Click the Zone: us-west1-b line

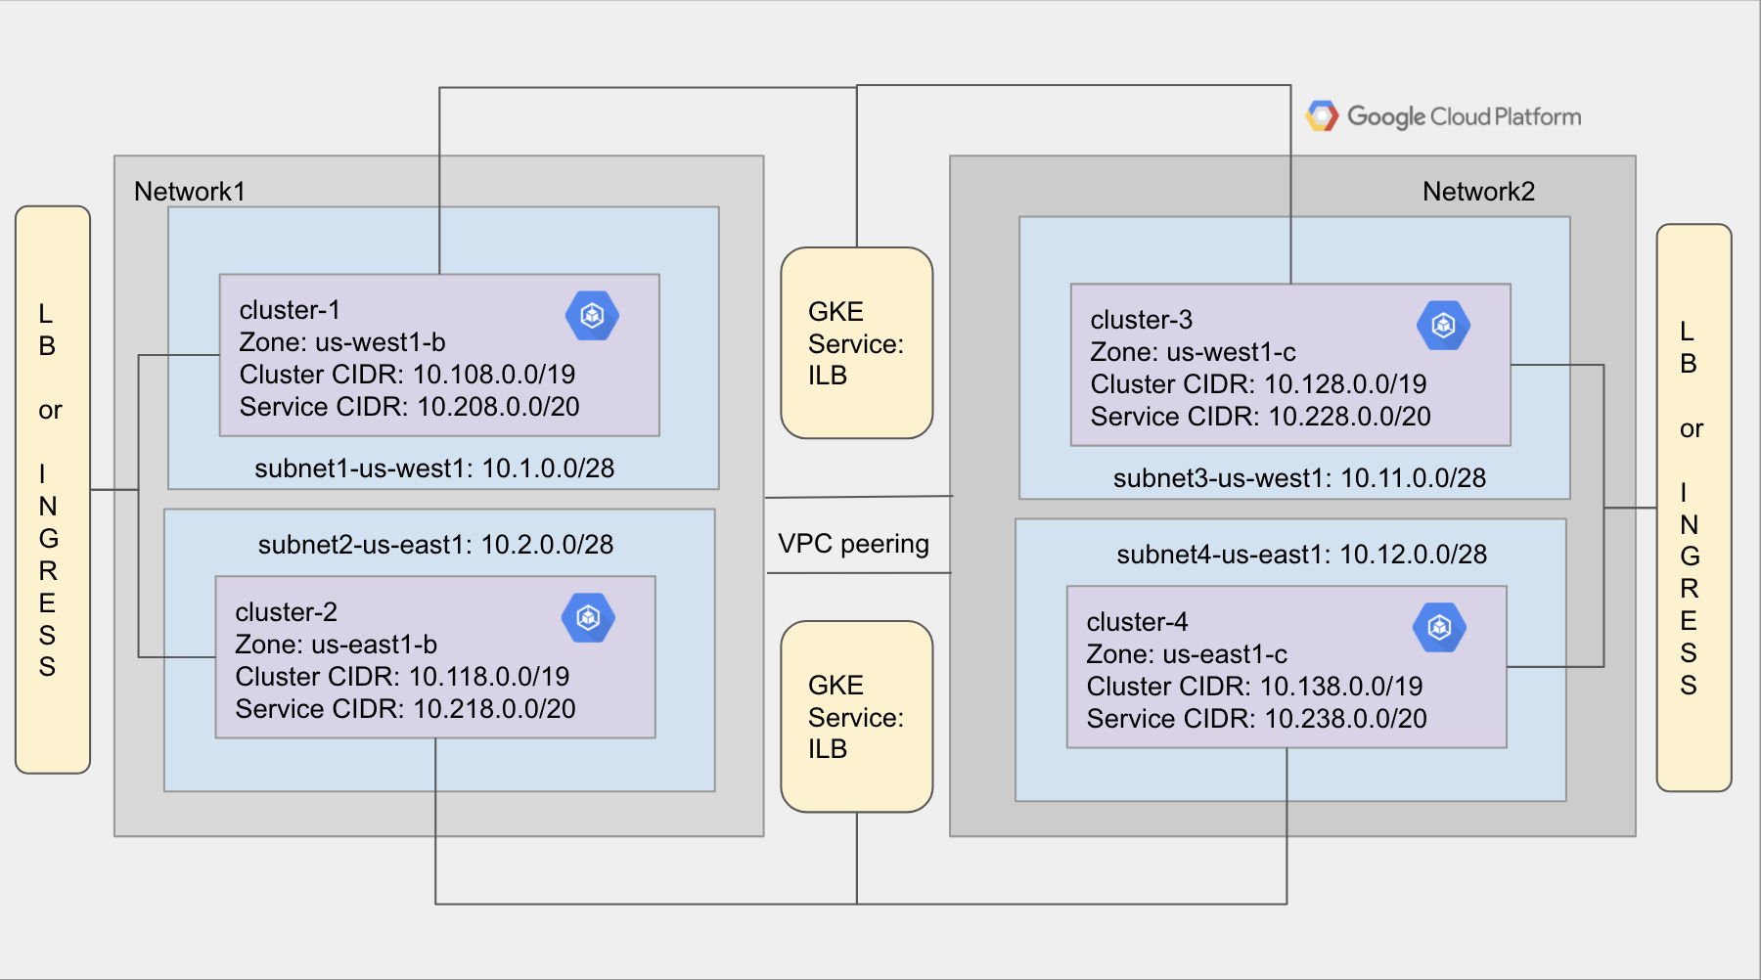click(342, 342)
